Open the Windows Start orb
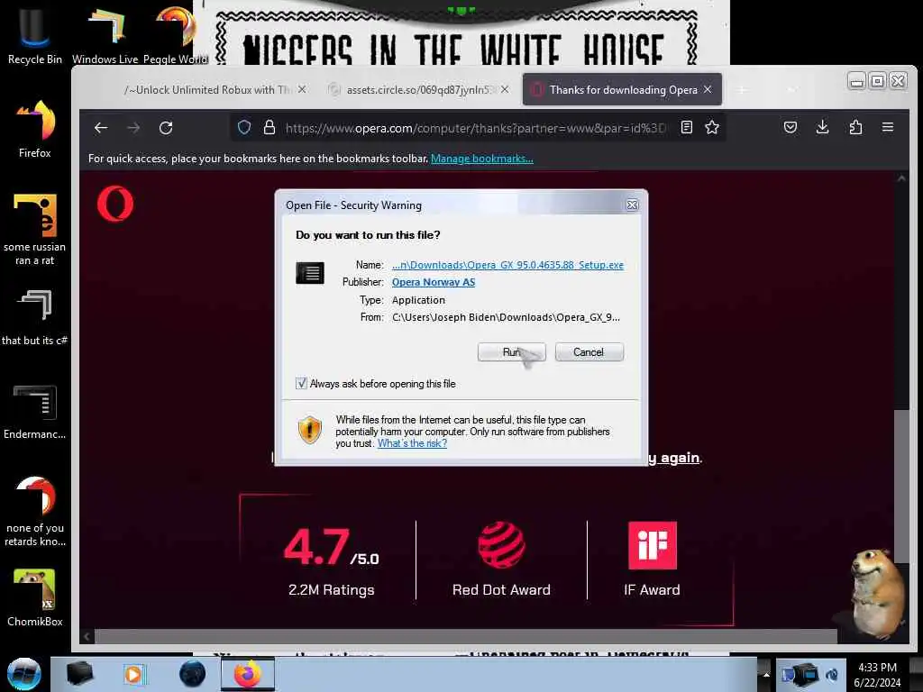This screenshot has height=692, width=923. coord(24,674)
